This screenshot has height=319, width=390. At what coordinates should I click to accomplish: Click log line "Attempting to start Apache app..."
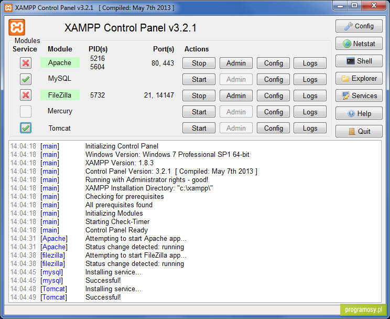pyautogui.click(x=136, y=238)
